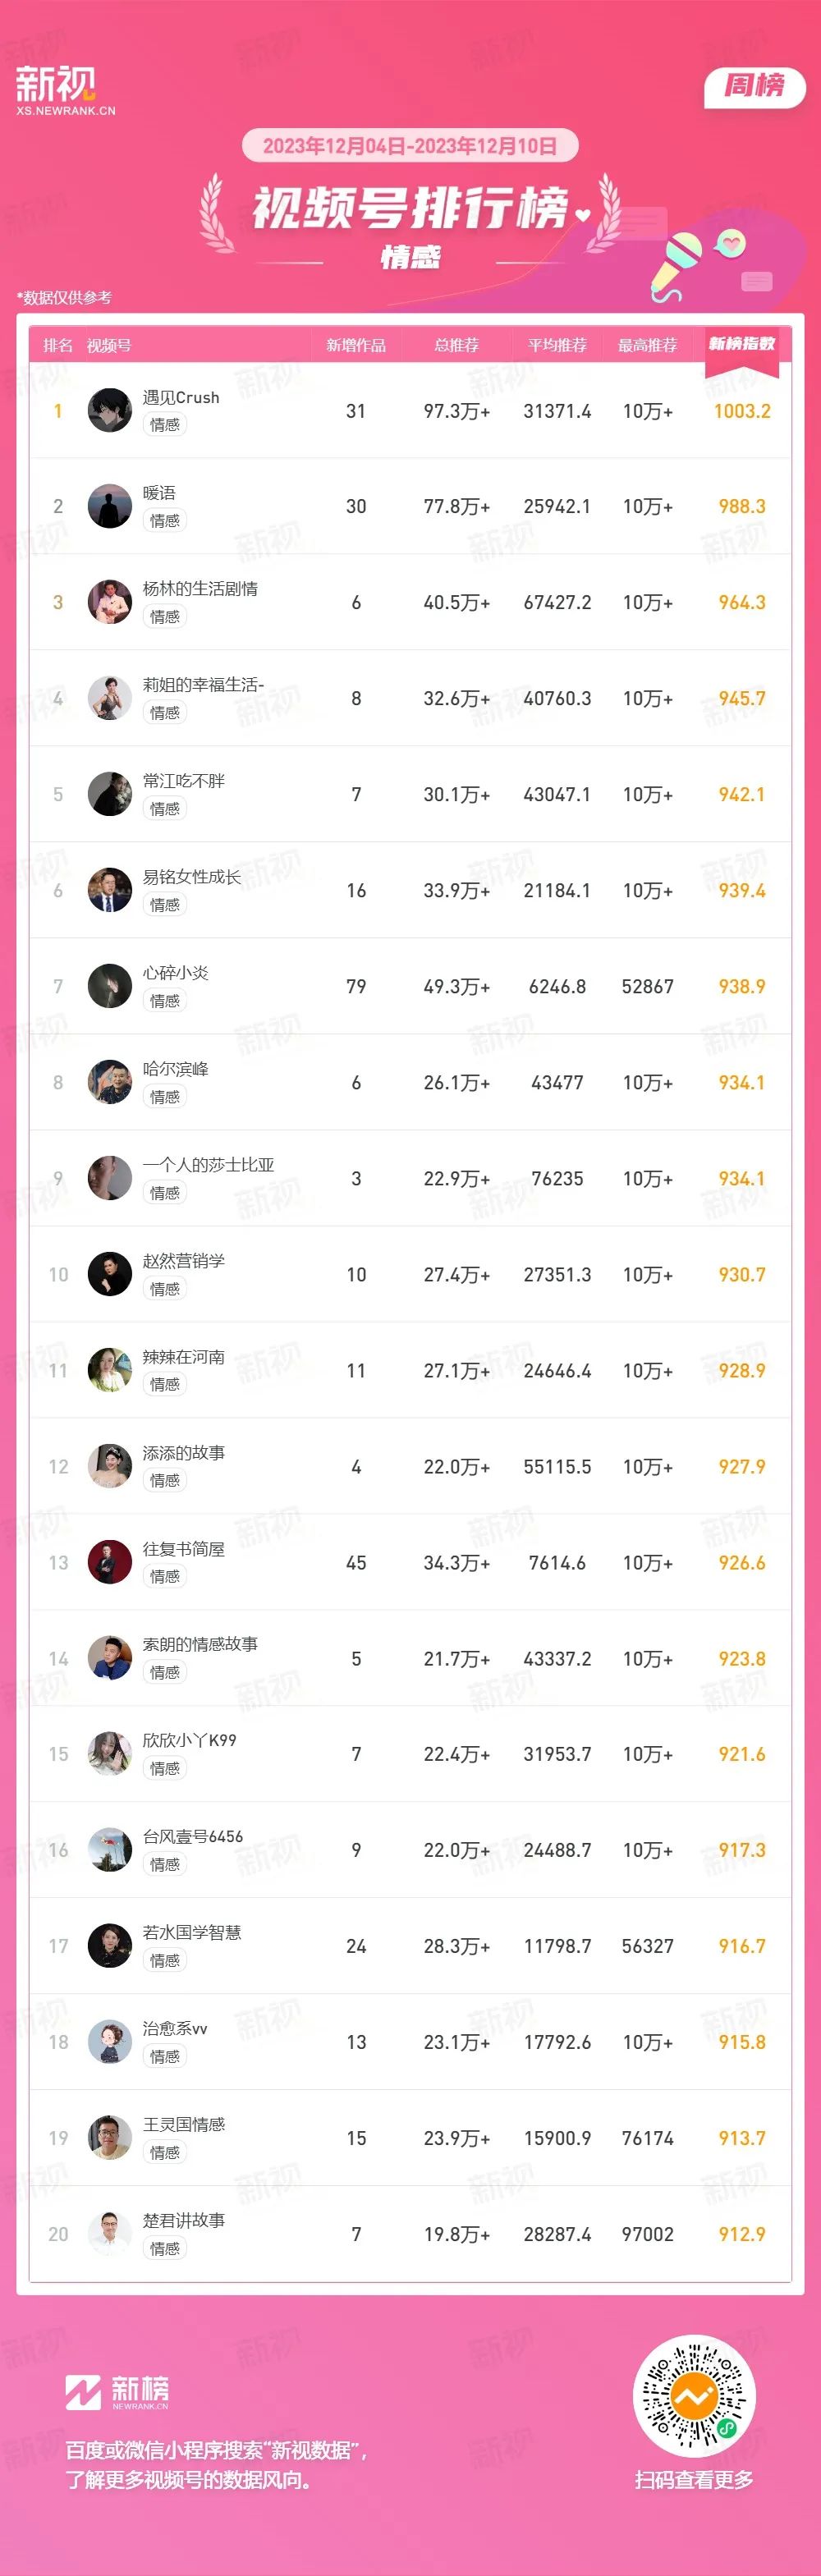
Task: Open the avatar of 遇见Crush
Action: pos(110,410)
